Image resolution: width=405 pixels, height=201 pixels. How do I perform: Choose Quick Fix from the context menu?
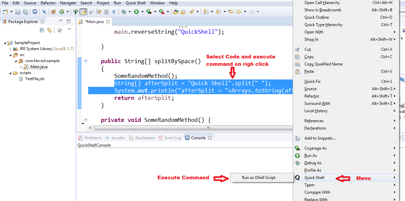346,81
